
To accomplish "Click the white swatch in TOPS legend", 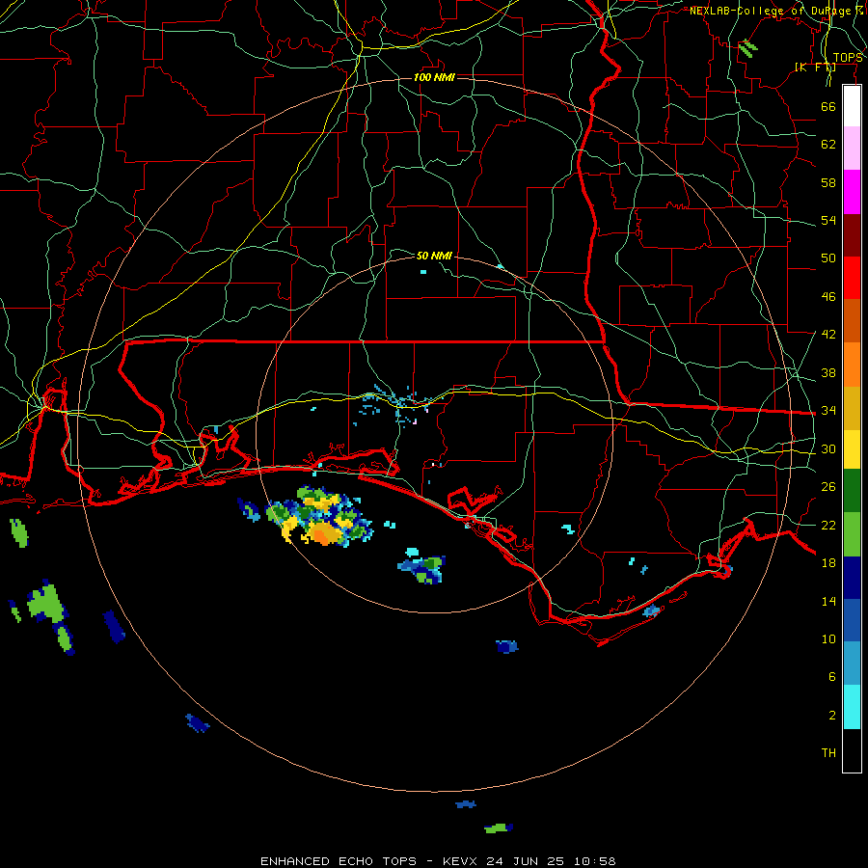I will 852,106.
